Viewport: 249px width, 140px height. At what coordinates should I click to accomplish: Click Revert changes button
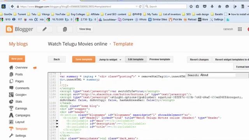199,59
